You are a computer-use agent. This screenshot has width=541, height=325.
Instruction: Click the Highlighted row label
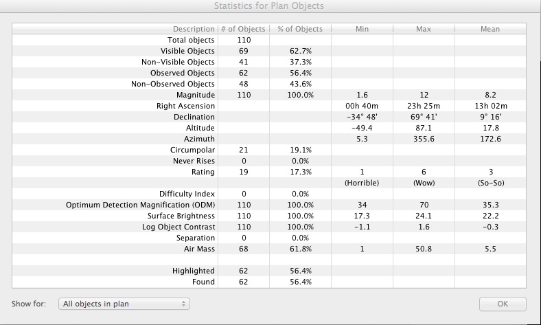point(193,271)
